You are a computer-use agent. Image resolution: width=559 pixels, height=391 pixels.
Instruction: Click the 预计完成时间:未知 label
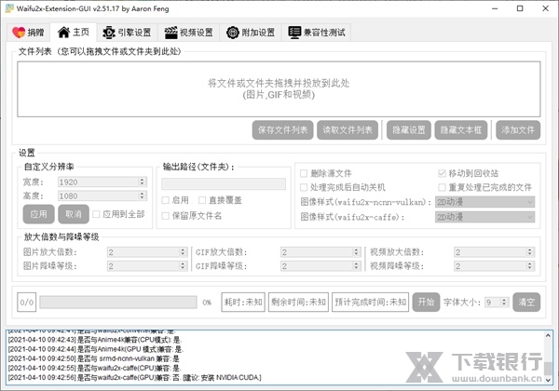pos(371,303)
